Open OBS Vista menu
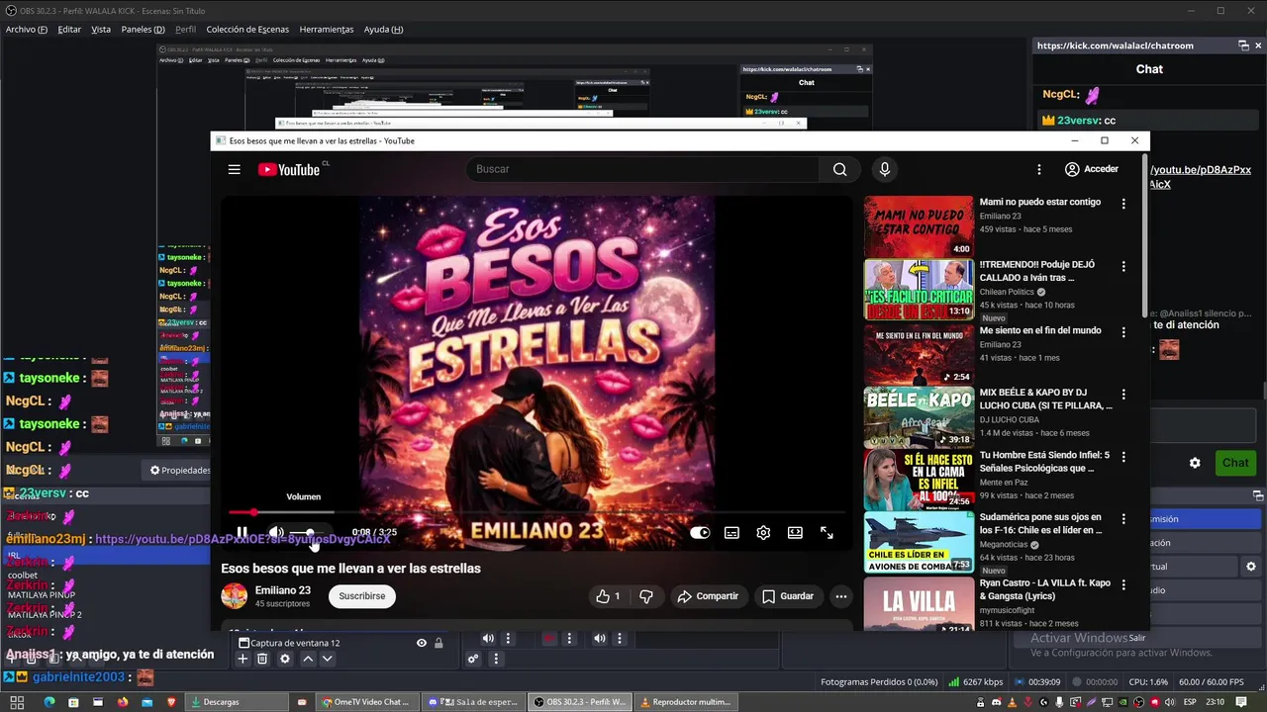This screenshot has width=1267, height=712. [x=101, y=30]
